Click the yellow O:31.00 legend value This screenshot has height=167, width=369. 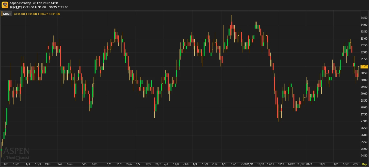click(x=19, y=14)
